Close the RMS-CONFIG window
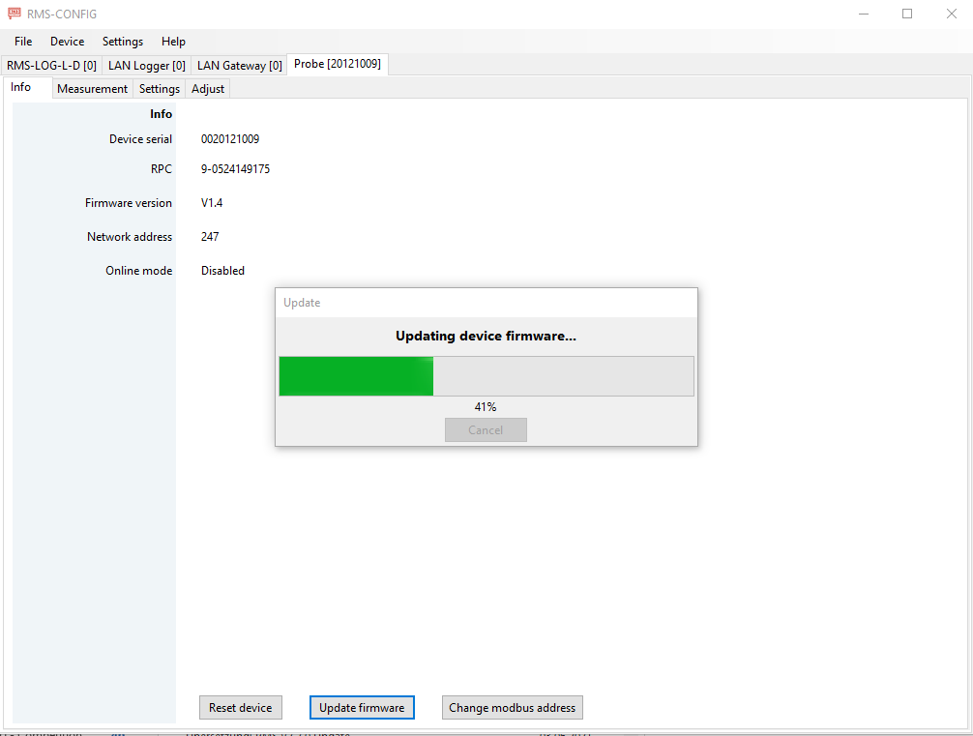Image resolution: width=973 pixels, height=736 pixels. tap(952, 14)
